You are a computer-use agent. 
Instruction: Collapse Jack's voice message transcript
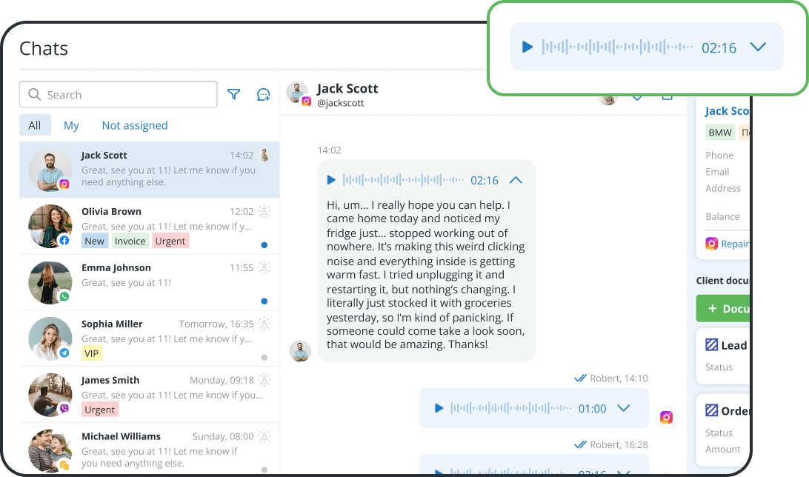click(516, 179)
